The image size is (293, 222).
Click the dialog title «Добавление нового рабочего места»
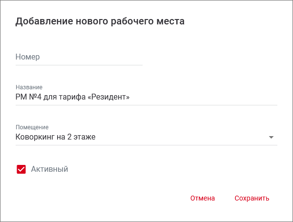coord(100,21)
